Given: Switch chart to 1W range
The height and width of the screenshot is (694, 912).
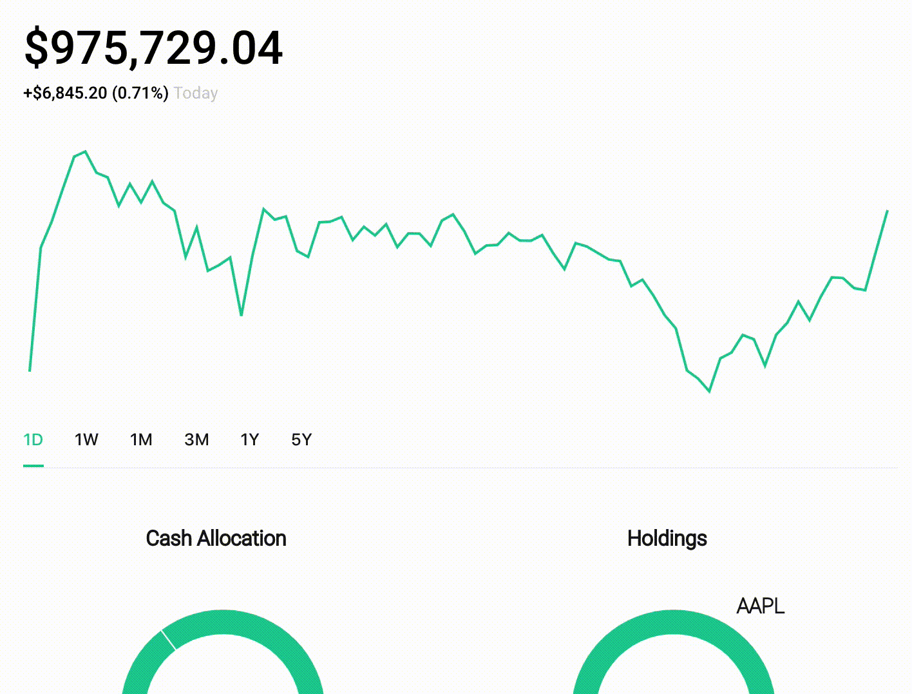Looking at the screenshot, I should (x=86, y=440).
